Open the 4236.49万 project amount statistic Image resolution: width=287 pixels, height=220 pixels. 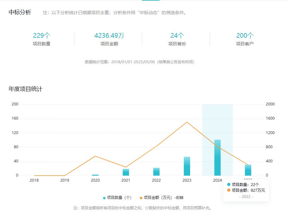click(109, 36)
